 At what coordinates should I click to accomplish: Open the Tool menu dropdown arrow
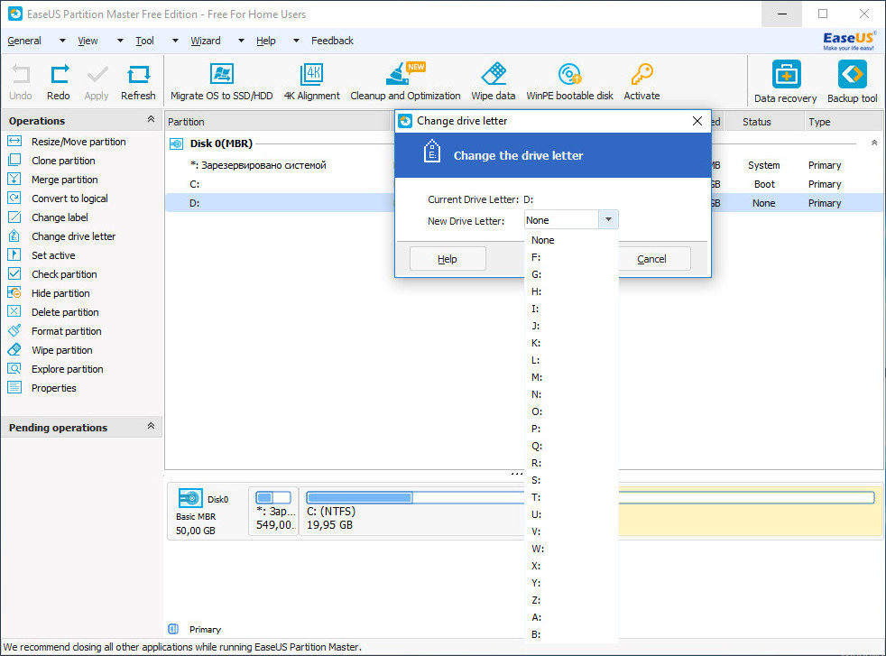175,41
